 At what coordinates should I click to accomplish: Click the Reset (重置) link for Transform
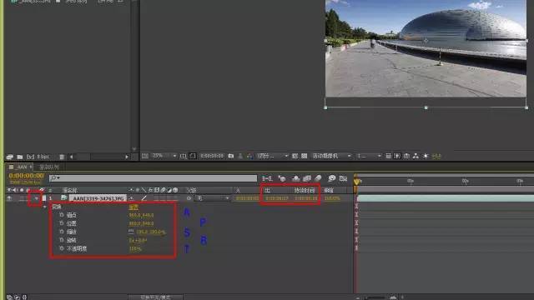tap(133, 207)
